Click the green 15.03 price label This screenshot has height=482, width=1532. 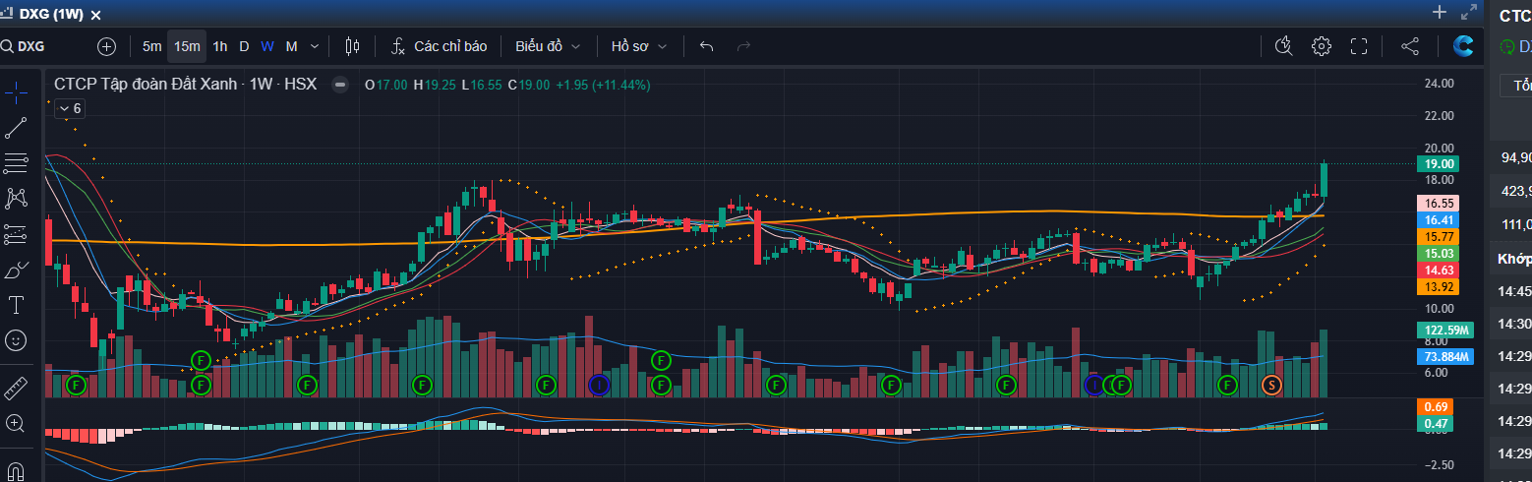point(1440,254)
